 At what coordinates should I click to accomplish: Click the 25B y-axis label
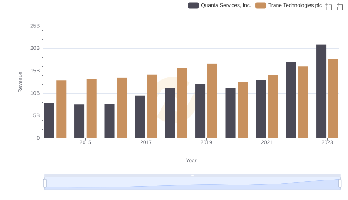point(35,26)
